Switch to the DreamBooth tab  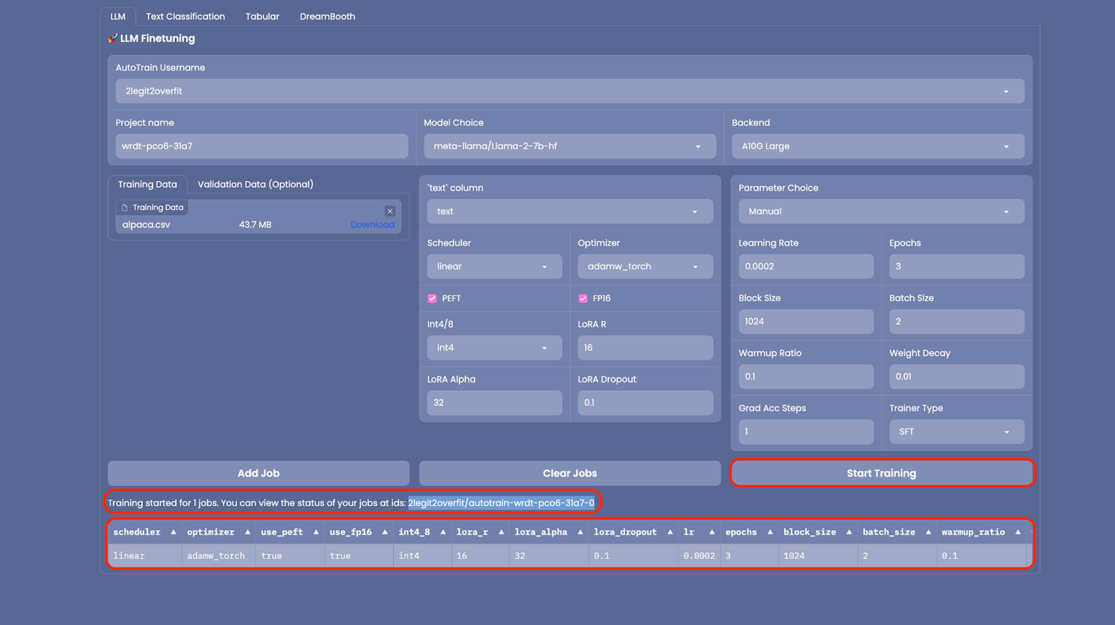click(327, 17)
